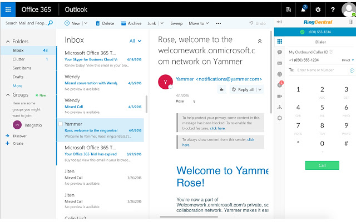Collapse the Folders section
356x222 pixels.
8,42
